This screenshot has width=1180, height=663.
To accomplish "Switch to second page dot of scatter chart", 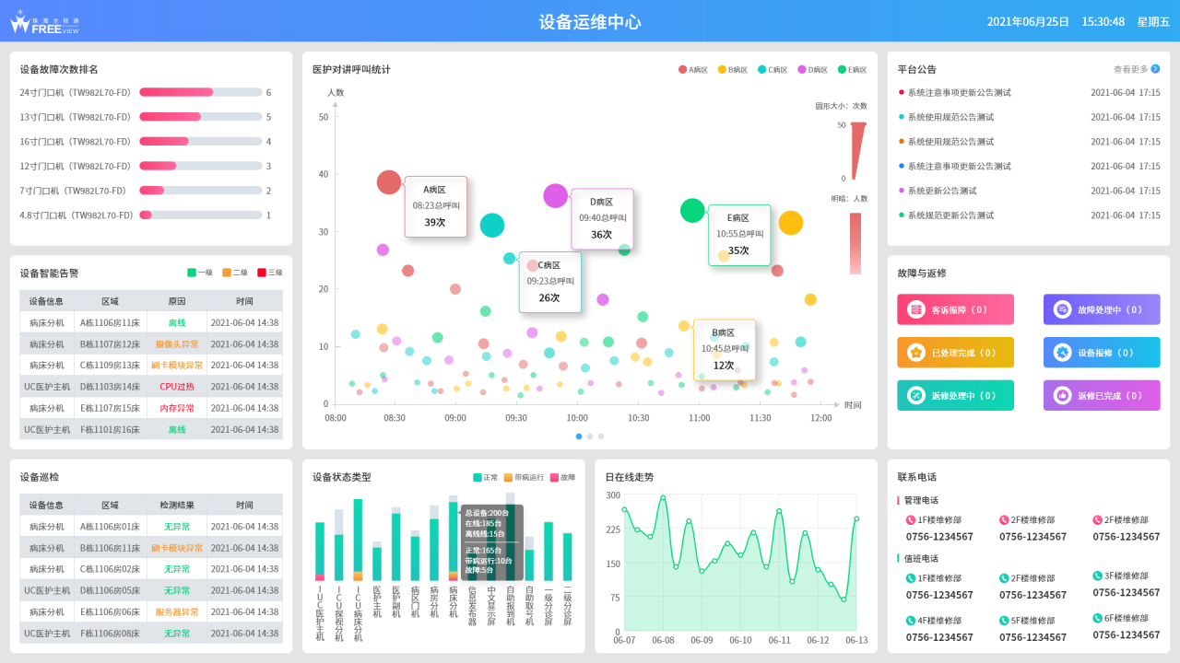I will (x=590, y=436).
